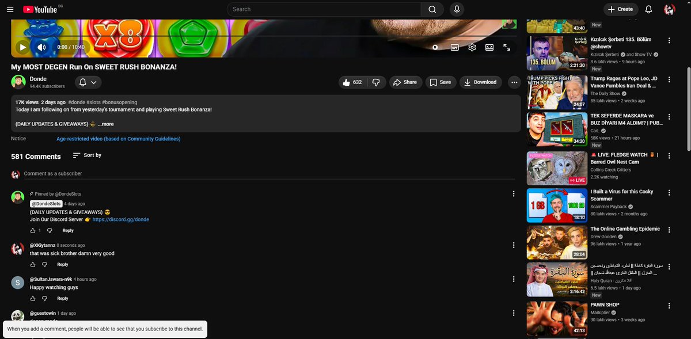Screen dimensions: 691x339
Task: Reply to the pinned @DondeSlots comment
Action: point(68,230)
